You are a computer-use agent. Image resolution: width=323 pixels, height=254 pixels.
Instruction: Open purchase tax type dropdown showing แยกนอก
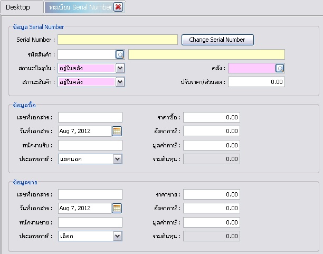[x=117, y=158]
